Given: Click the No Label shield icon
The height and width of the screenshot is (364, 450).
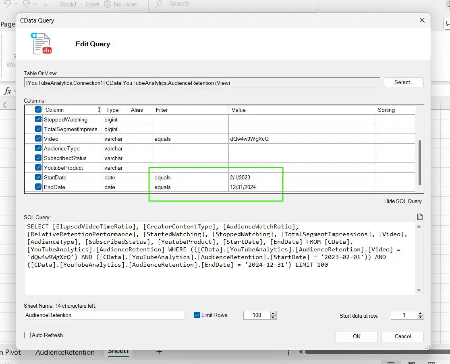Looking at the screenshot, I should tap(108, 4).
